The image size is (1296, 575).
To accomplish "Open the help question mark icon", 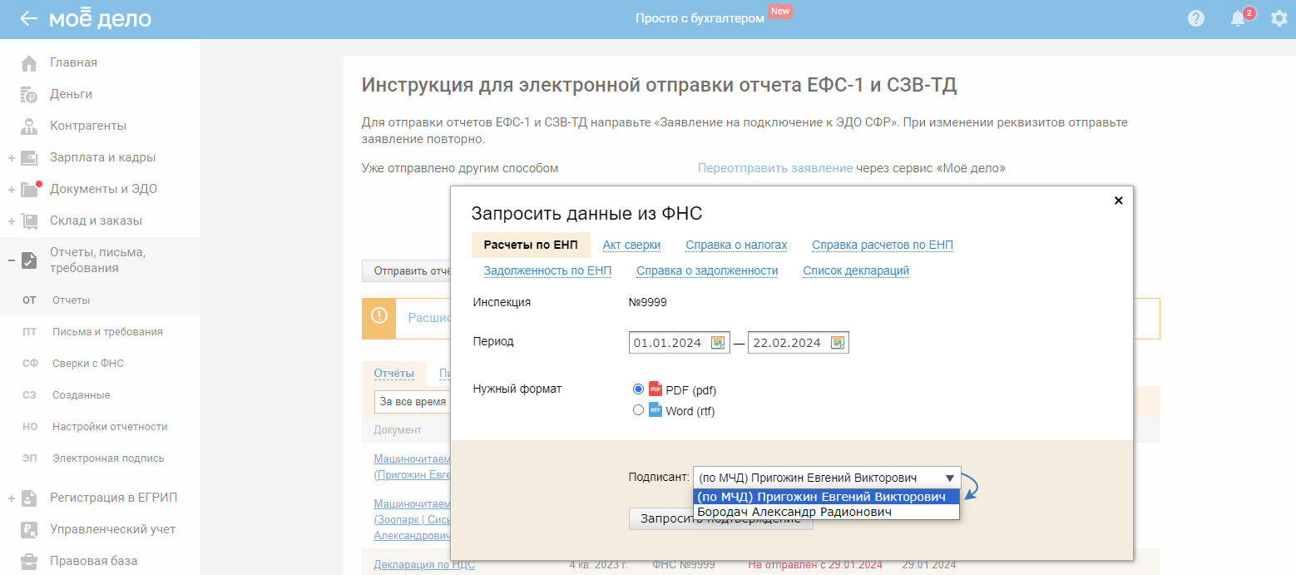I will [1196, 18].
